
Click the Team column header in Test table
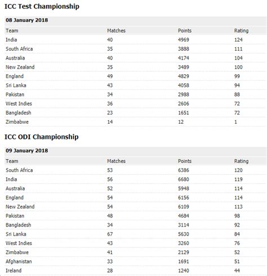[12, 31]
